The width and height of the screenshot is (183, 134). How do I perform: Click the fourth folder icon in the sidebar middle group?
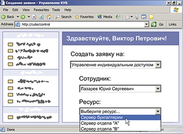click(10, 101)
